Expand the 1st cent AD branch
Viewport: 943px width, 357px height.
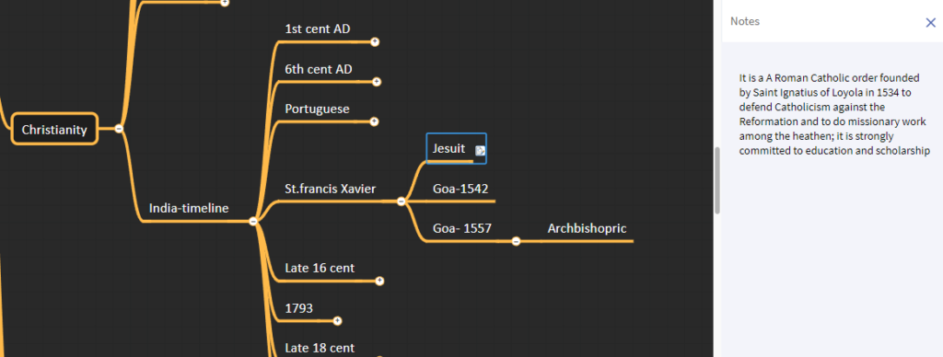pos(375,42)
